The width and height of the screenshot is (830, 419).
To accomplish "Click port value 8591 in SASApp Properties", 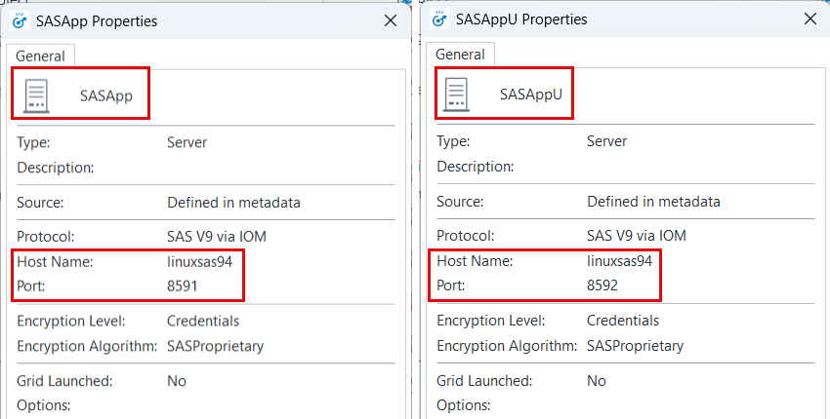I will pos(182,286).
